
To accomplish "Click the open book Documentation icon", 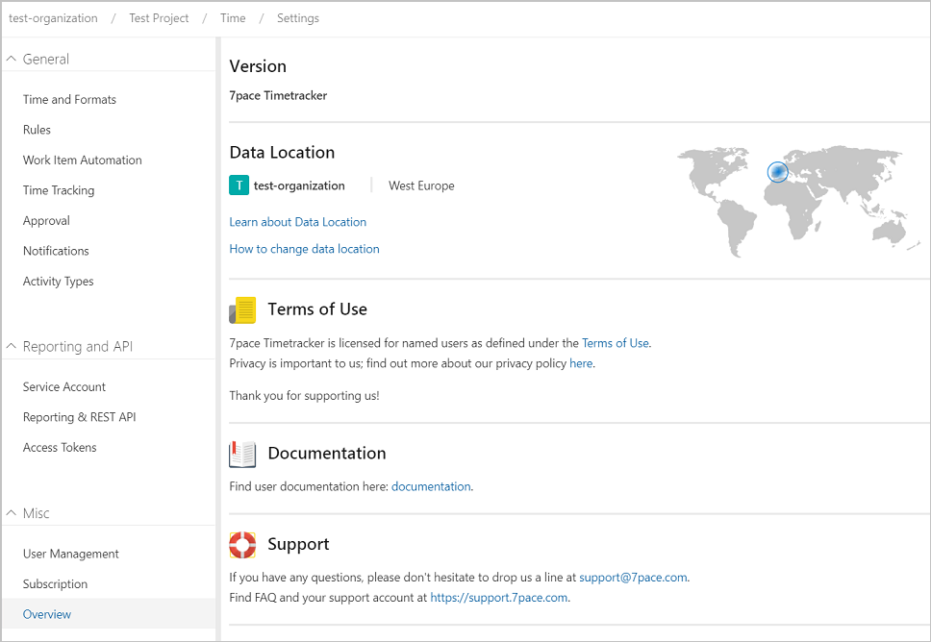I will coord(242,455).
